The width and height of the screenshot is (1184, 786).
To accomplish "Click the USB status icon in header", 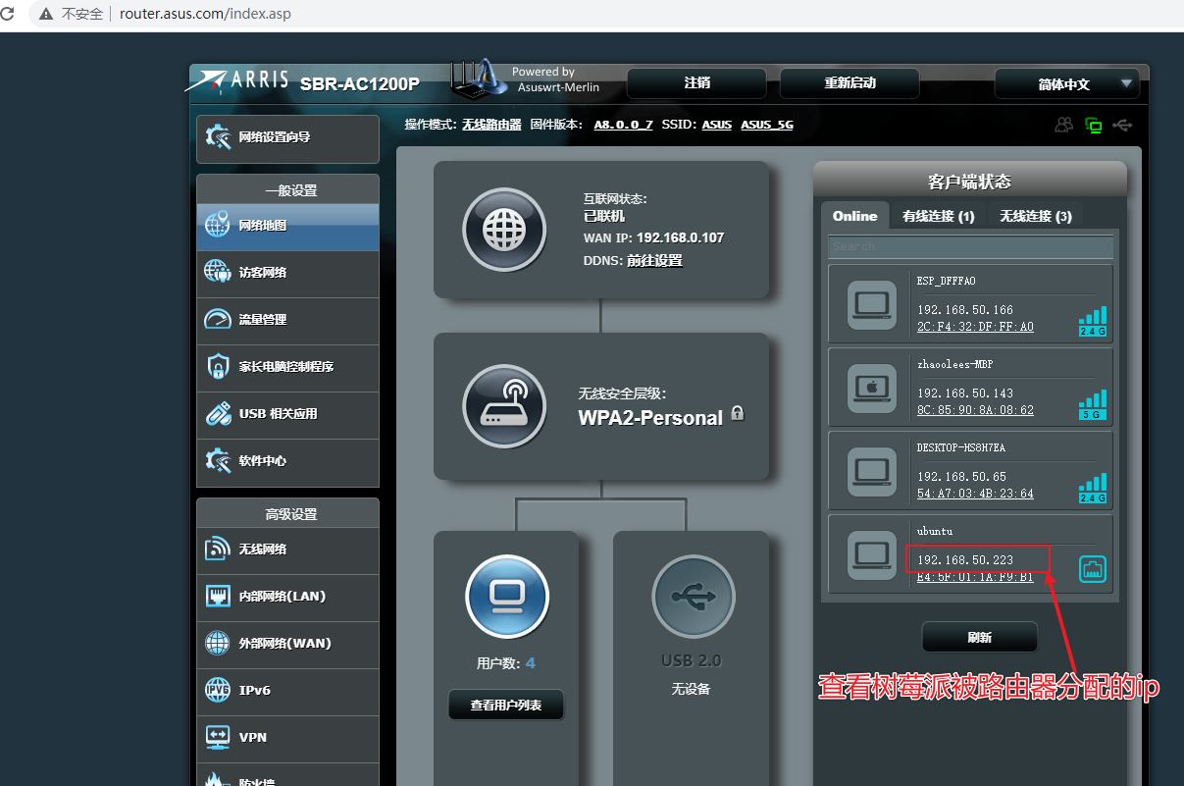I will point(1122,125).
